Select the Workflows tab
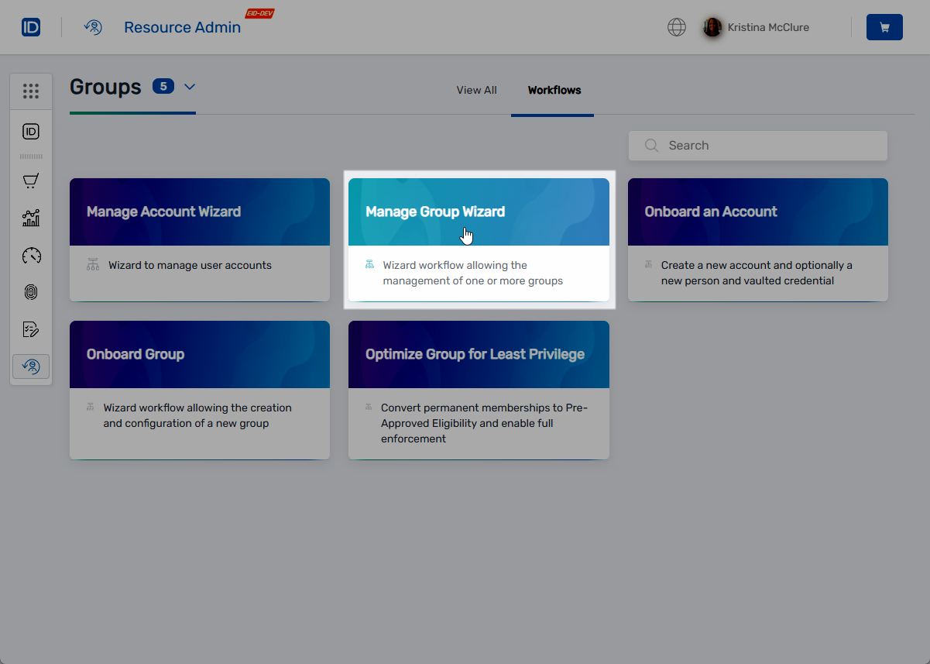Screen dimensions: 930x664 (x=553, y=90)
